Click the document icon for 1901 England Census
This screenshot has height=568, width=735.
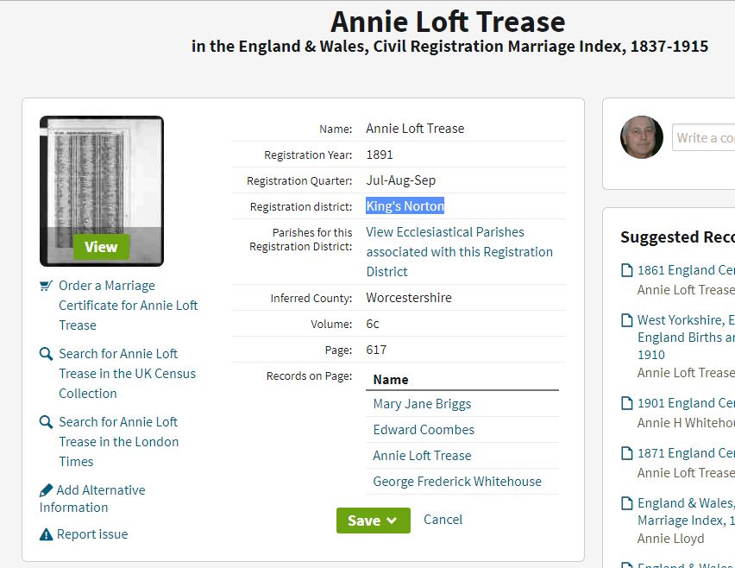click(x=626, y=403)
